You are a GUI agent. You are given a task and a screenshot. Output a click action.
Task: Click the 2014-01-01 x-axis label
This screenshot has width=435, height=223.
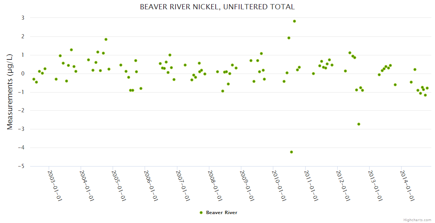click(407, 185)
